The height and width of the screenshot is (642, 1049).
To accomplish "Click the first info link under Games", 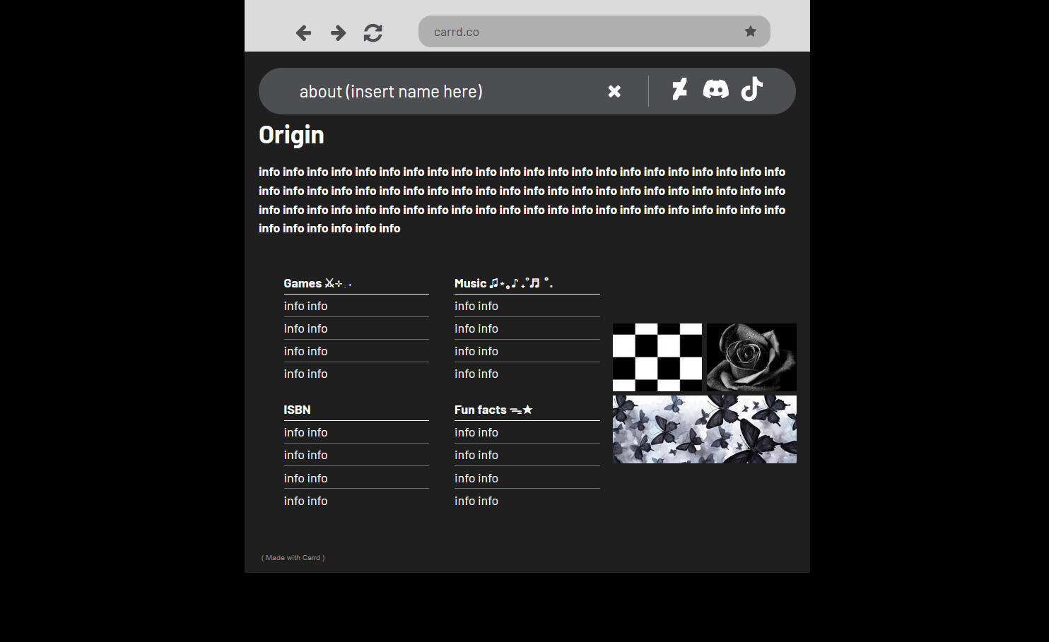I will point(305,306).
